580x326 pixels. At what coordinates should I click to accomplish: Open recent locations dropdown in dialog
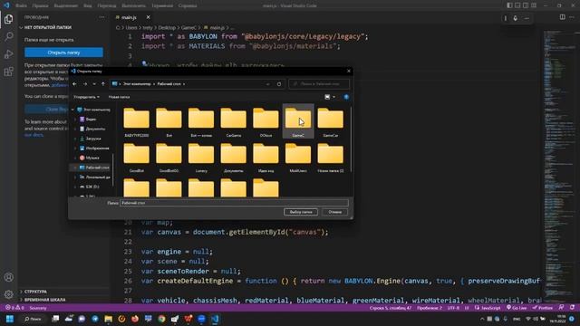(94, 84)
